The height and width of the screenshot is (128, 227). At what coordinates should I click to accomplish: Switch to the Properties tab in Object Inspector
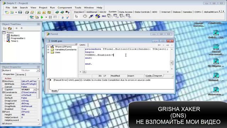tap(9, 74)
